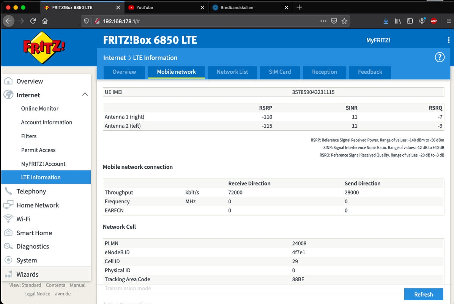
Task: Open Online Monitor page
Action: (39, 108)
